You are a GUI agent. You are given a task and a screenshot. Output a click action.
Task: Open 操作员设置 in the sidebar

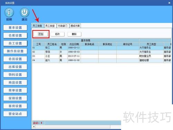point(15,51)
